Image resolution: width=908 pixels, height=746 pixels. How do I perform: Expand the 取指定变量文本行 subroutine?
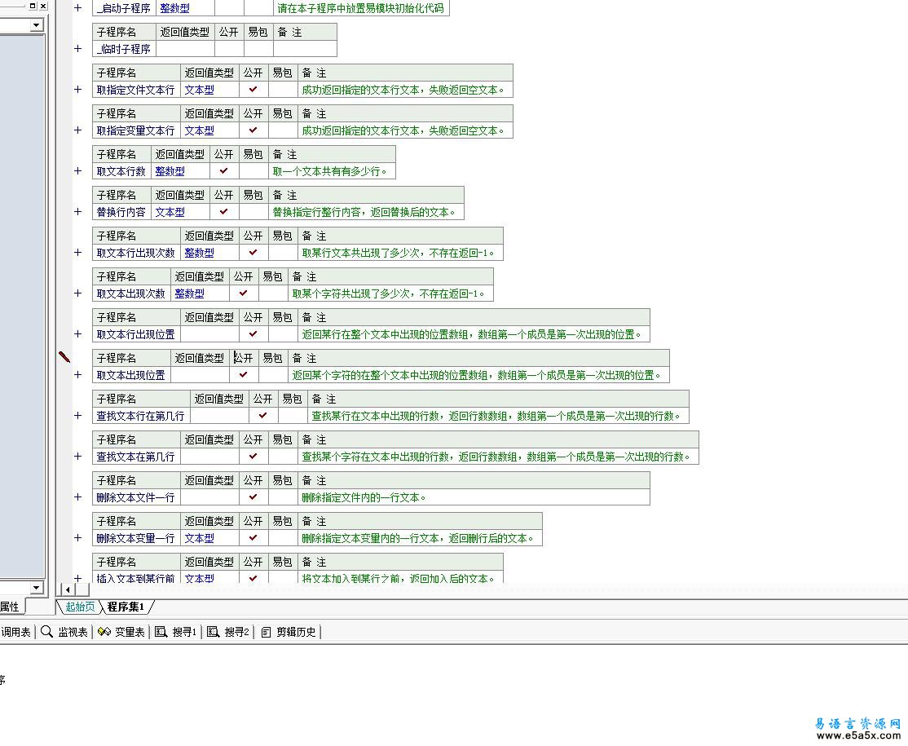tap(77, 130)
